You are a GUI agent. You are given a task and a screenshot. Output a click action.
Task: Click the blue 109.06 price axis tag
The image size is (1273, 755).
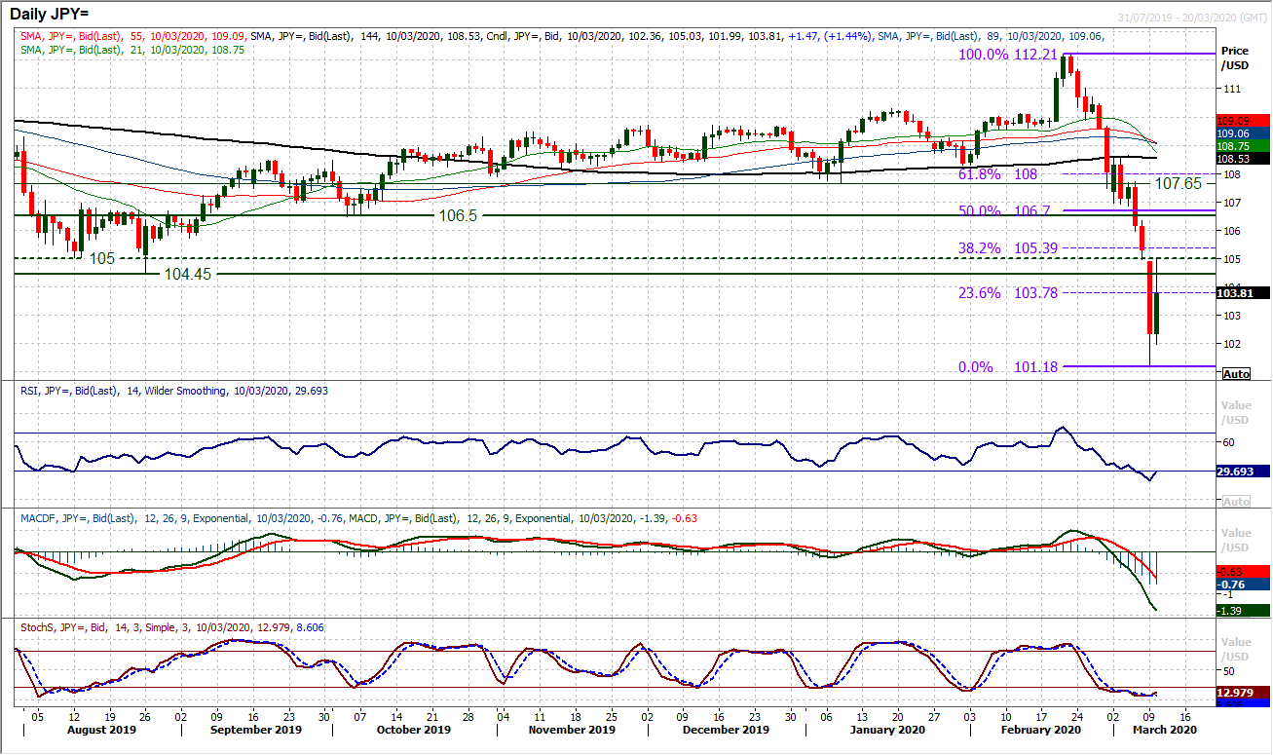(x=1244, y=133)
